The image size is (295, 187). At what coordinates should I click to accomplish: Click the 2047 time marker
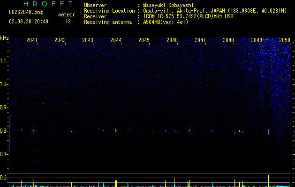tap(200, 40)
